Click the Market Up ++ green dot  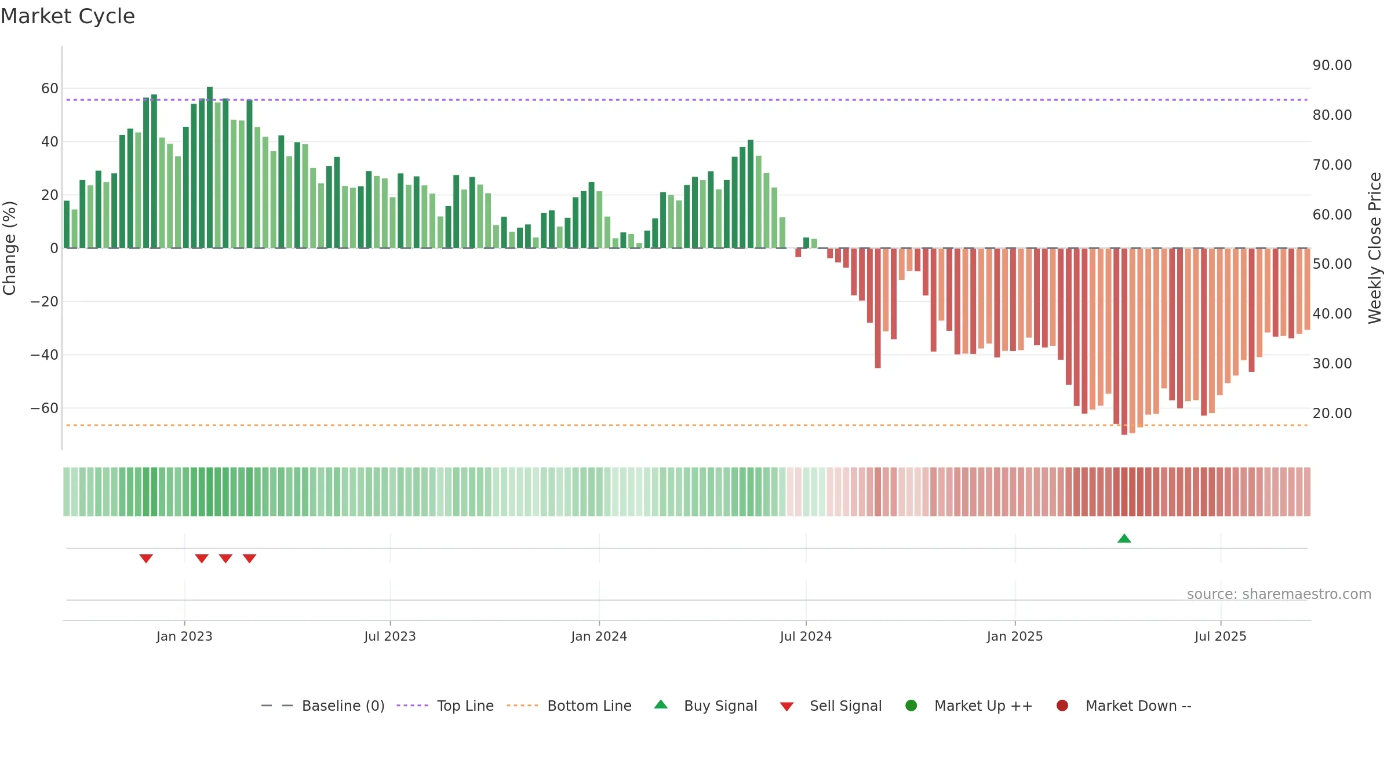pos(911,706)
